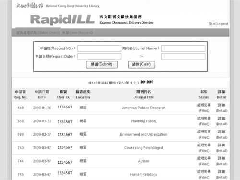This screenshot has width=240, height=180.
Task: Click Autism journal title
Action: click(144, 161)
